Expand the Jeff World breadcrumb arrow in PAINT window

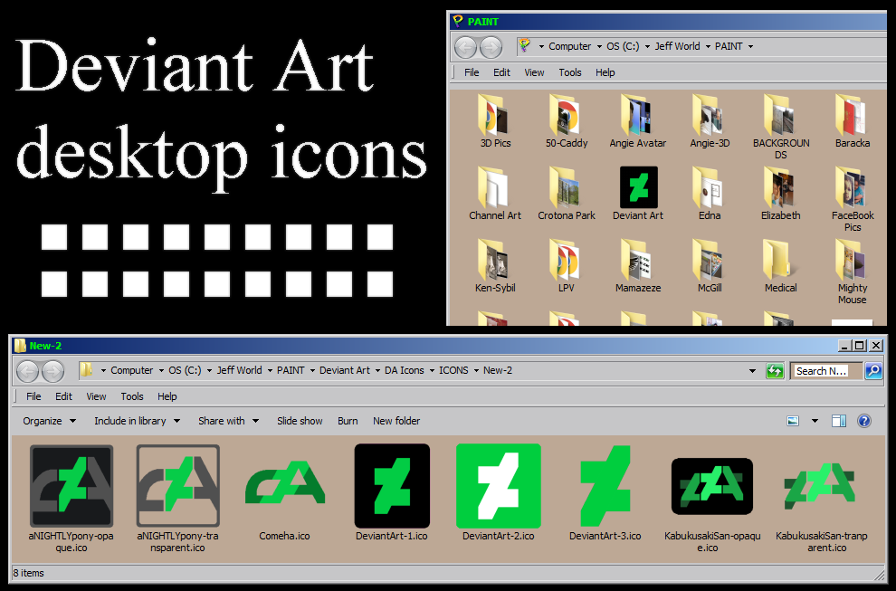click(708, 47)
